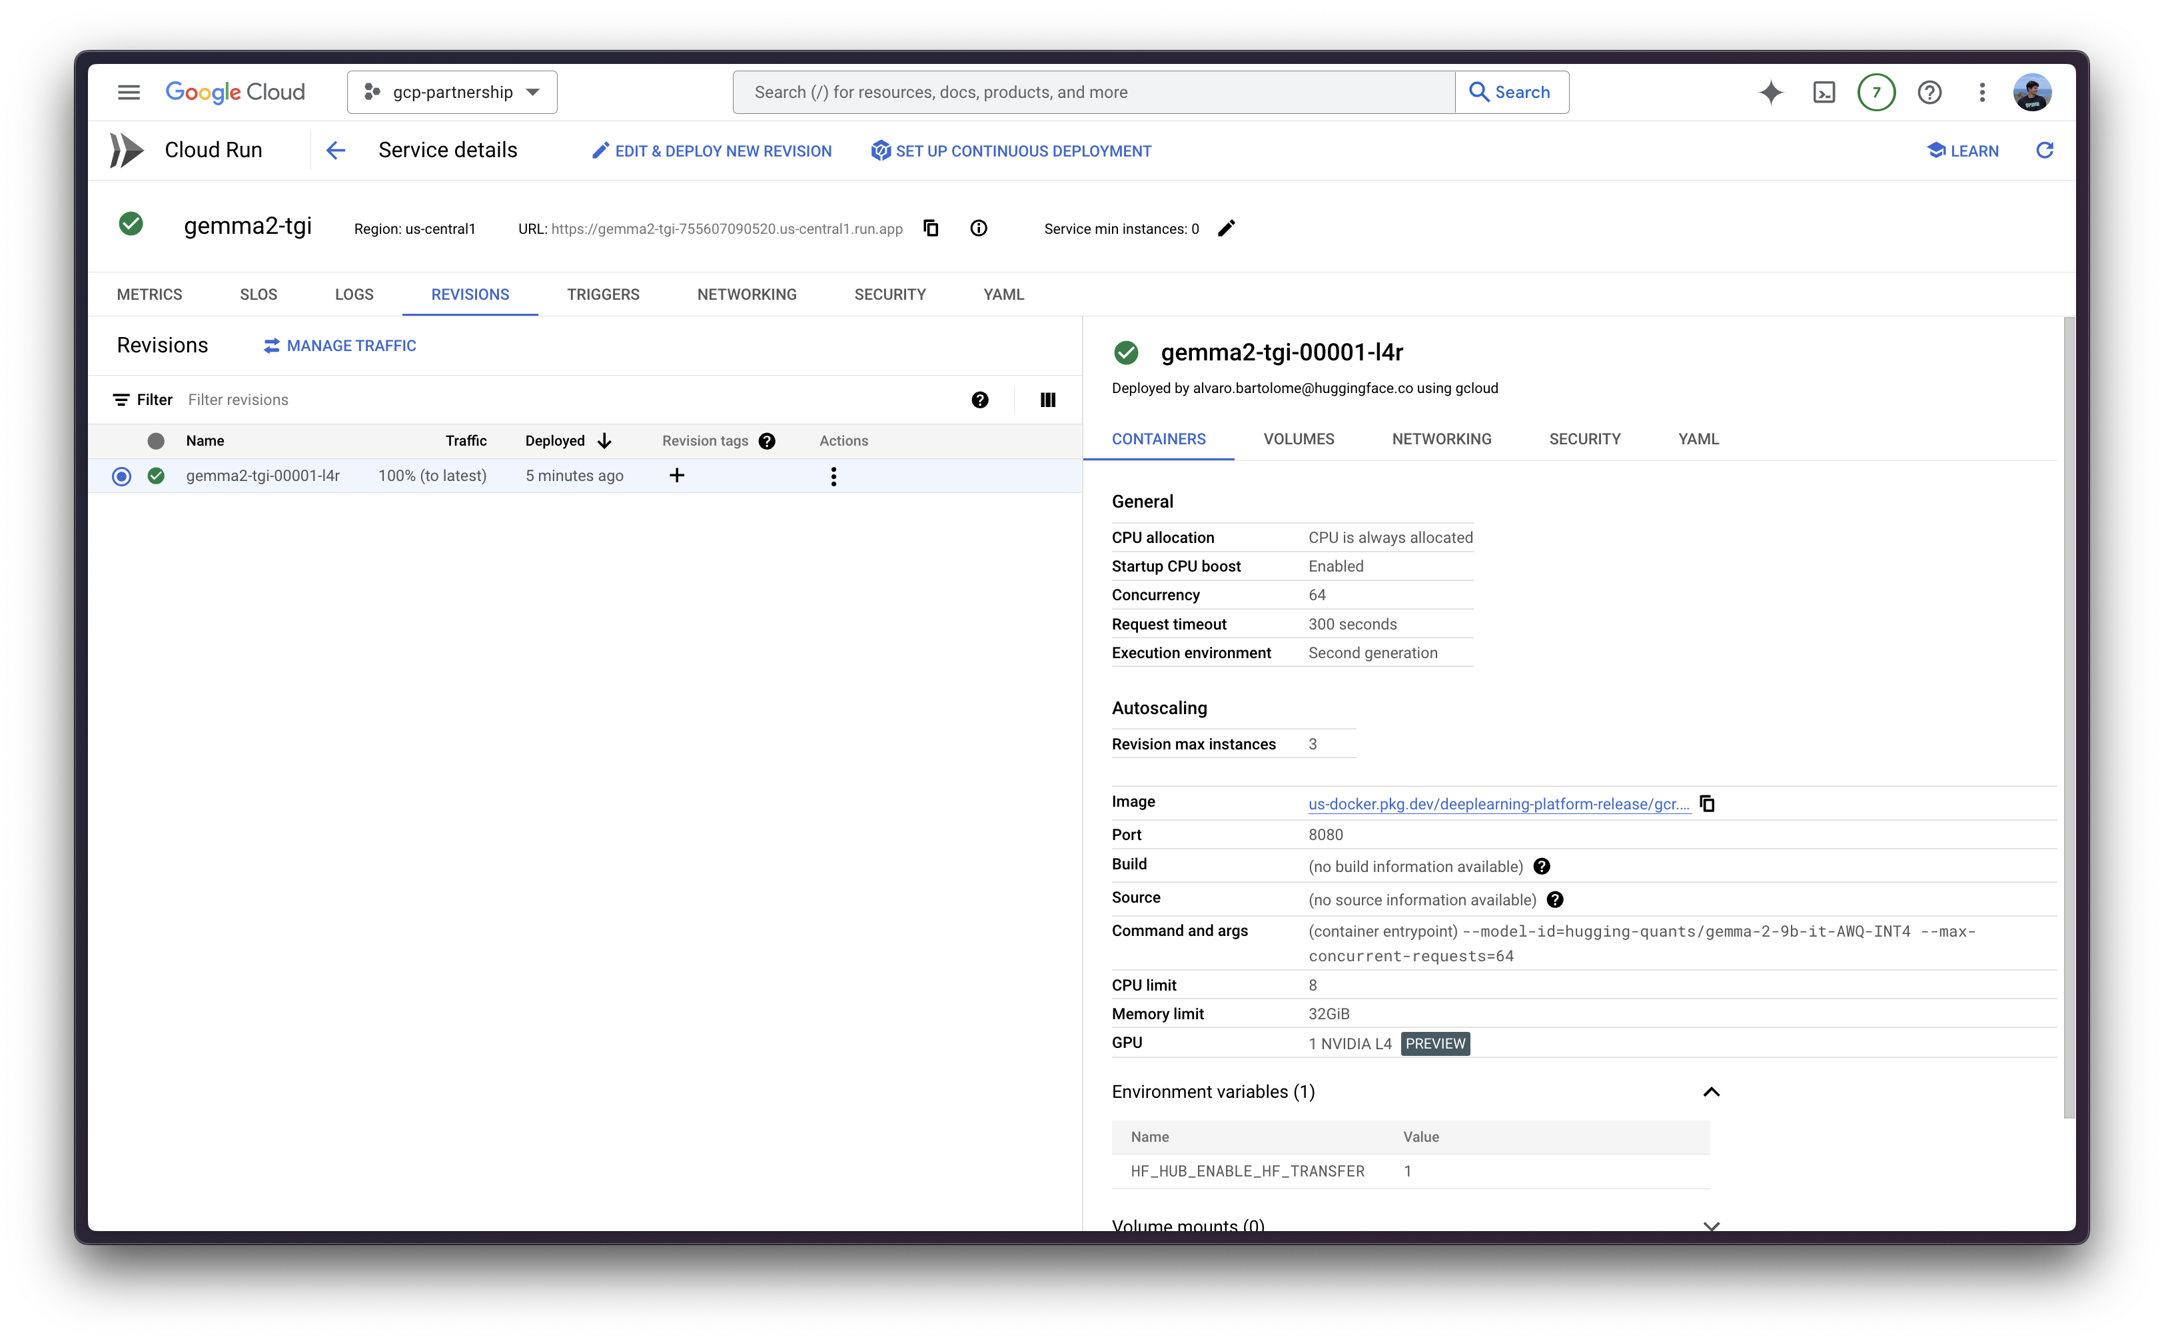Open the VOLUMES tab in revision panel
Viewport: 2164px width, 1343px height.
point(1299,439)
